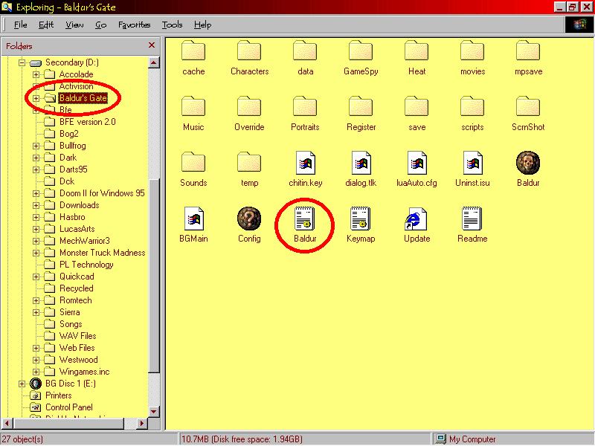
Task: Select the Keymap settings file icon
Action: click(361, 219)
